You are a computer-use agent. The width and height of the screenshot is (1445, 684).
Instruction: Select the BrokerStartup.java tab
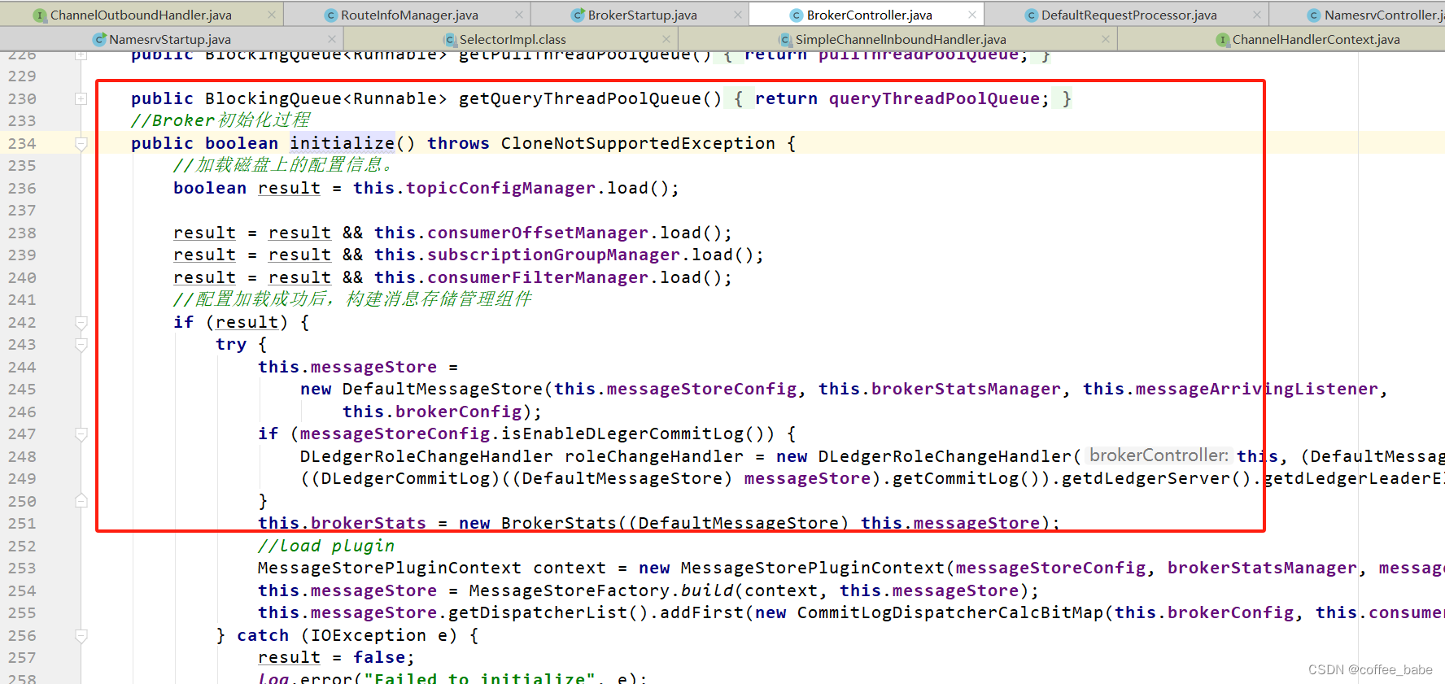pos(642,15)
